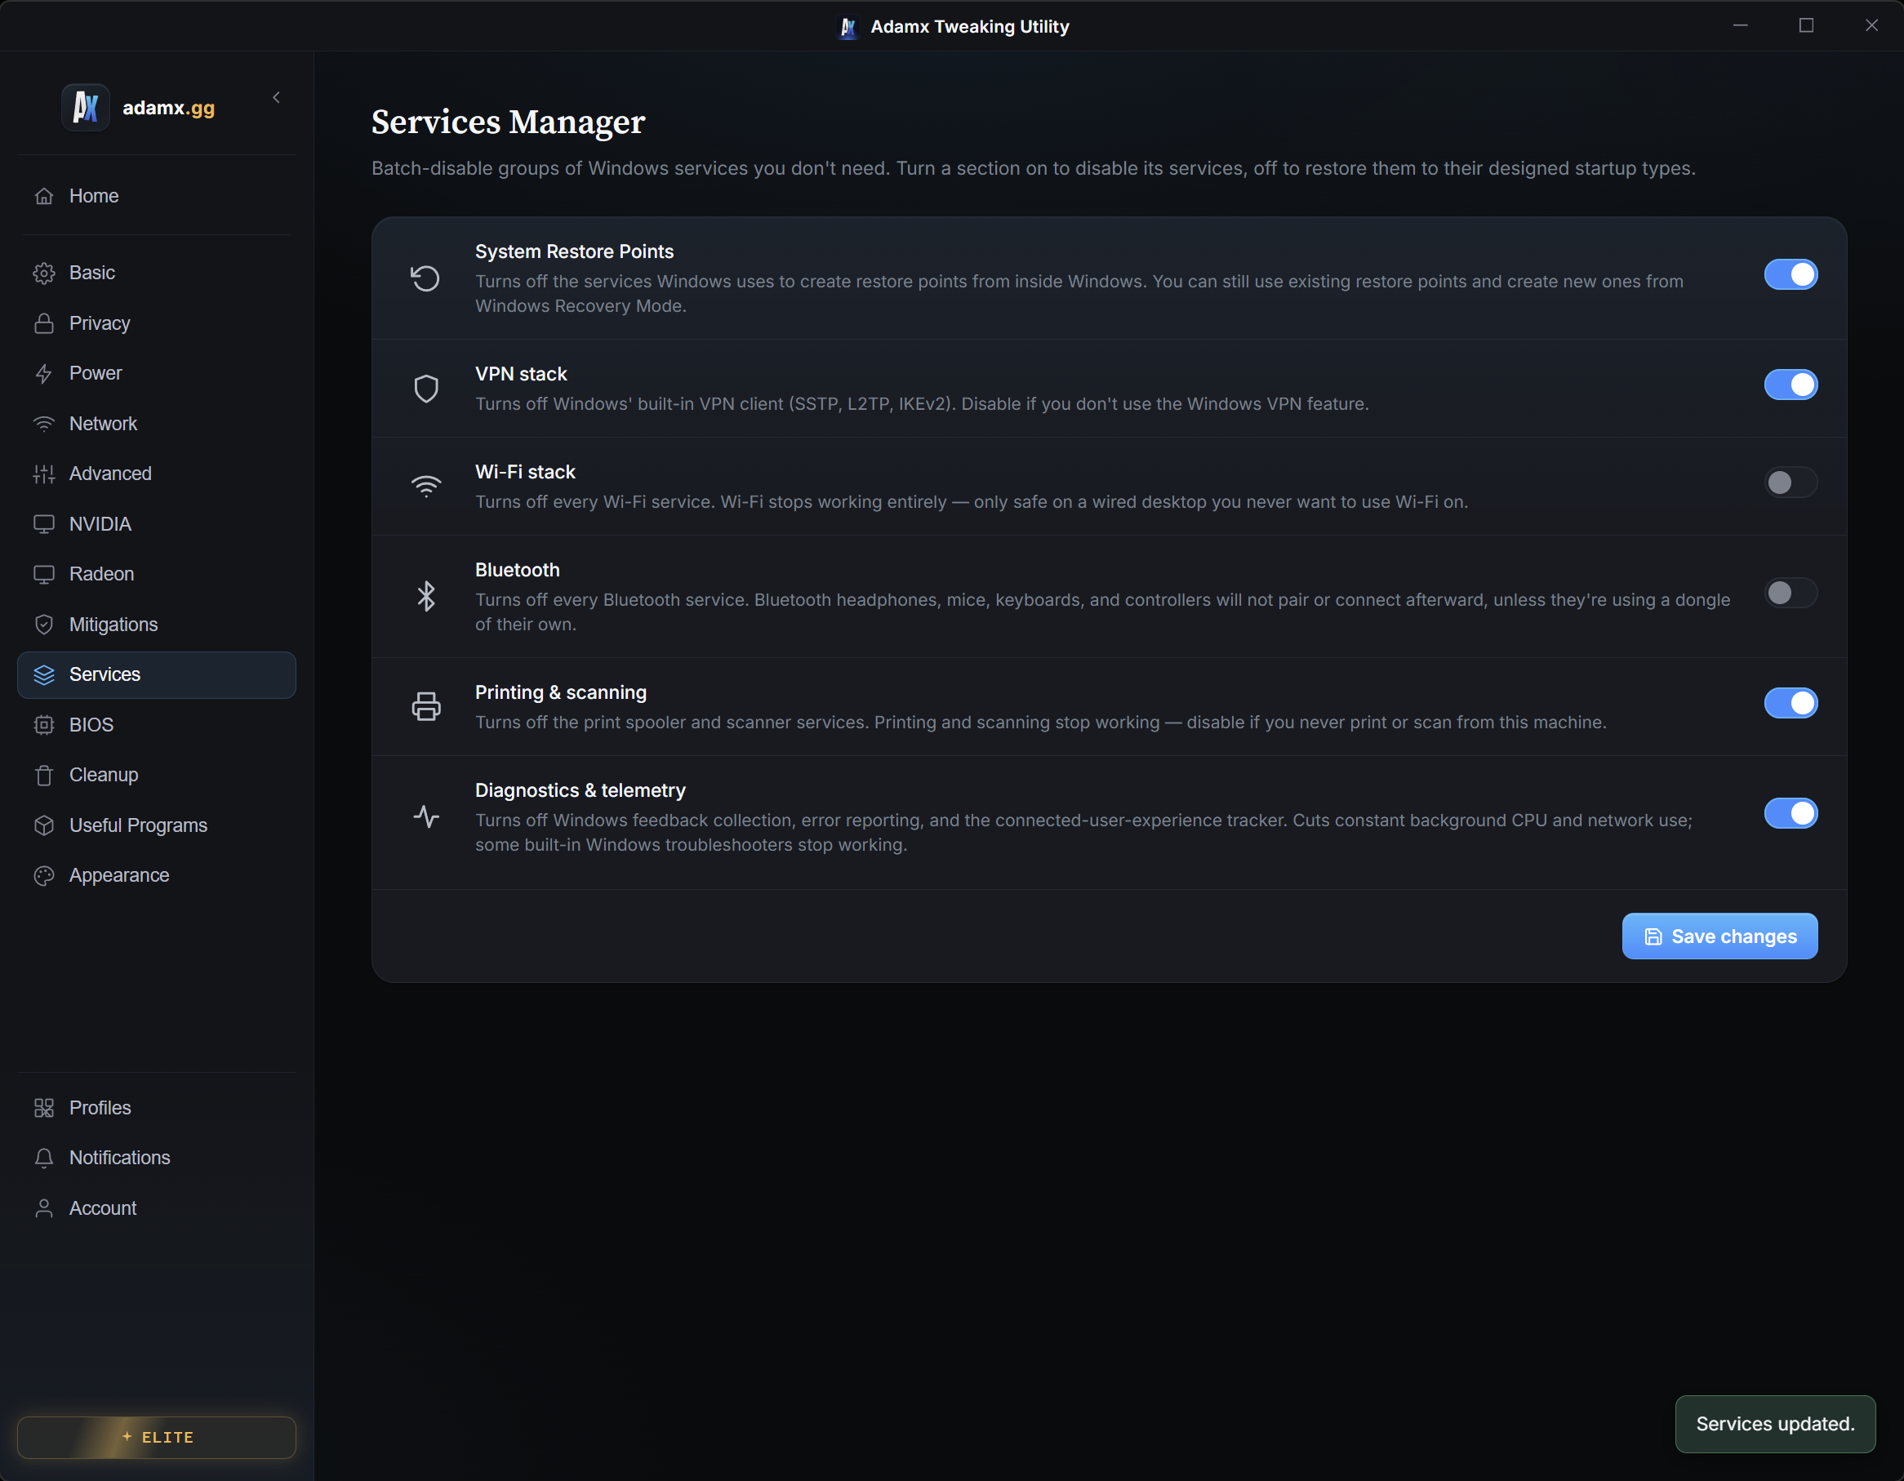The image size is (1904, 1481).
Task: Click the Advanced sliders icon
Action: [x=43, y=474]
